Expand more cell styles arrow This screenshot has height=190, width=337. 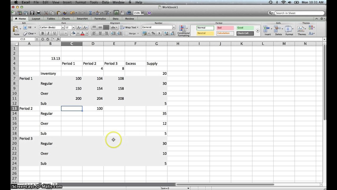tap(258, 31)
